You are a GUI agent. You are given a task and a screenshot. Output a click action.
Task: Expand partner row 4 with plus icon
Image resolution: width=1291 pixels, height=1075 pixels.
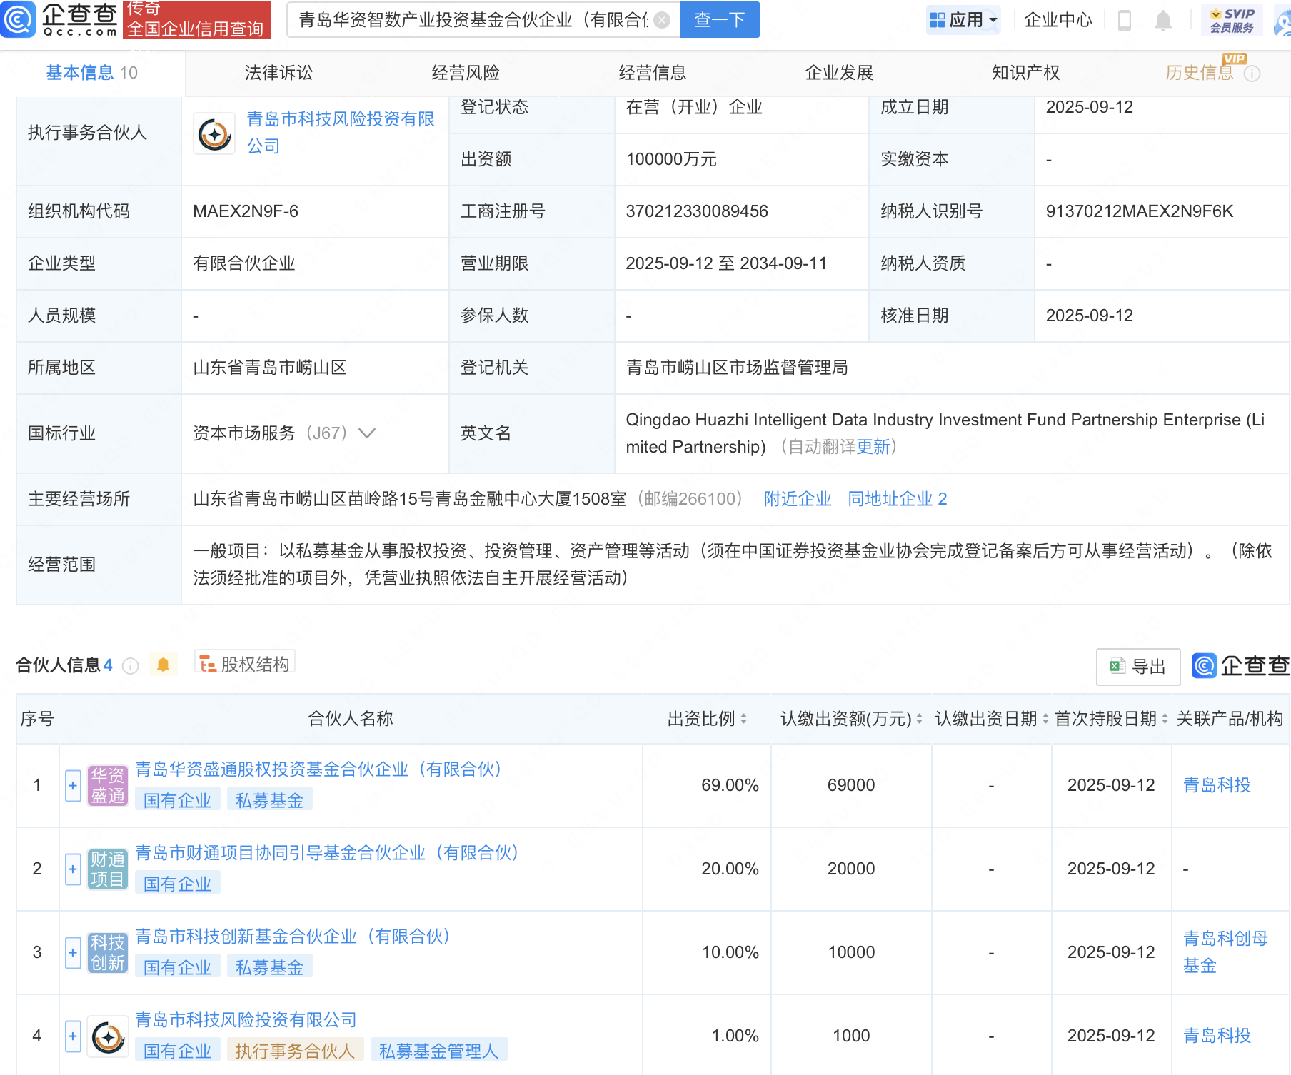coord(73,1036)
